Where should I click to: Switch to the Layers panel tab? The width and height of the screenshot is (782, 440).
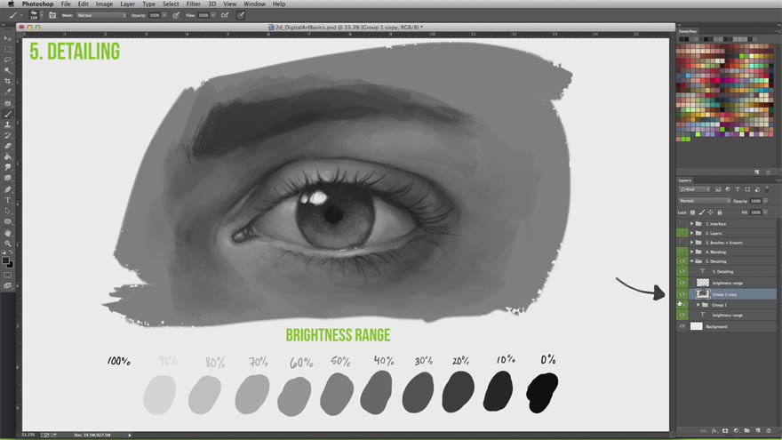685,180
